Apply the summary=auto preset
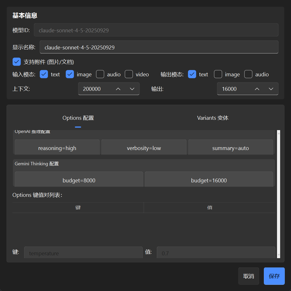Screen dimensions: 291x291 click(230, 148)
